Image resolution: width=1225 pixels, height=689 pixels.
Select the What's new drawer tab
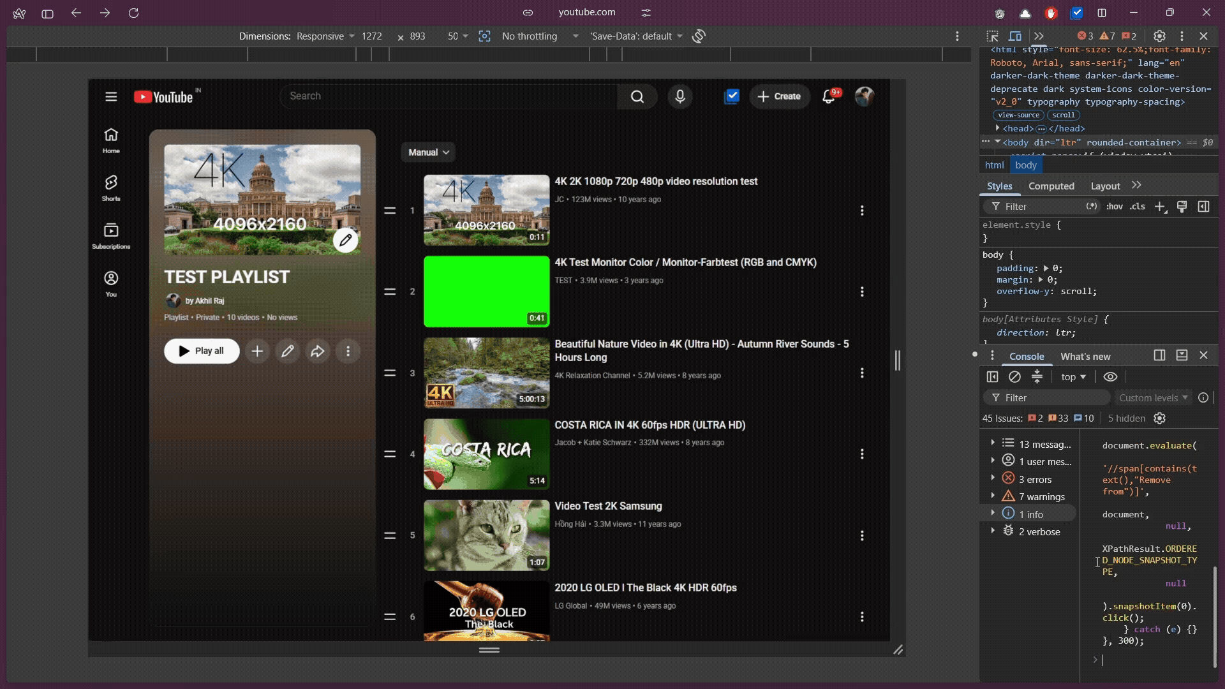[1085, 356]
